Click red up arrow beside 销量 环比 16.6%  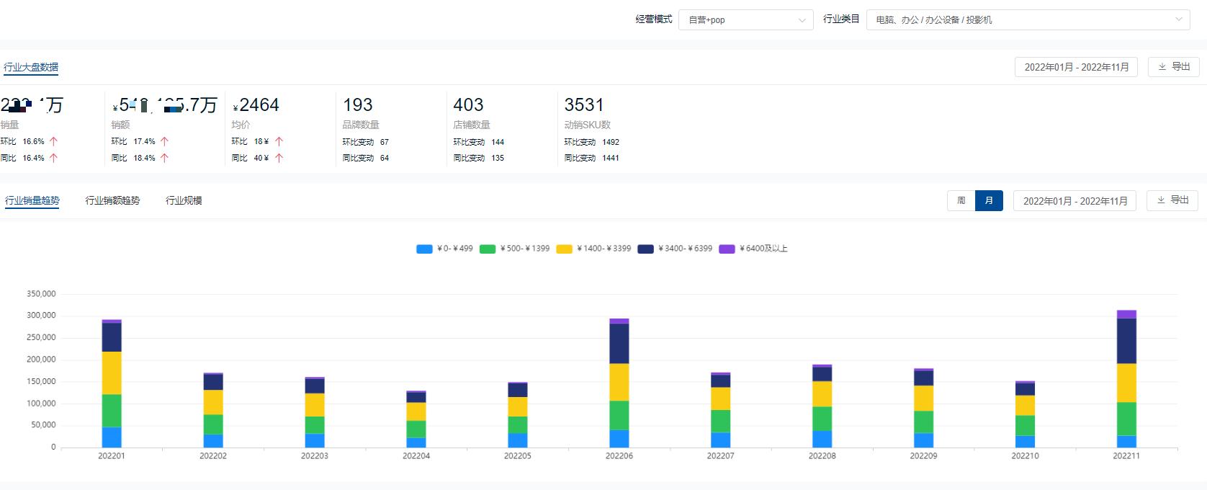click(53, 142)
